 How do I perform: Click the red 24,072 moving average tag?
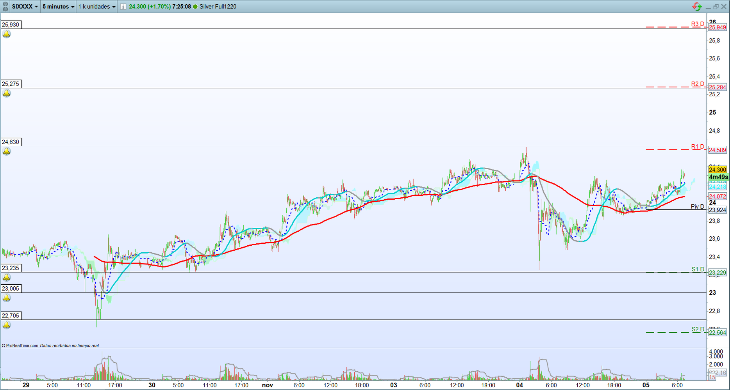718,197
